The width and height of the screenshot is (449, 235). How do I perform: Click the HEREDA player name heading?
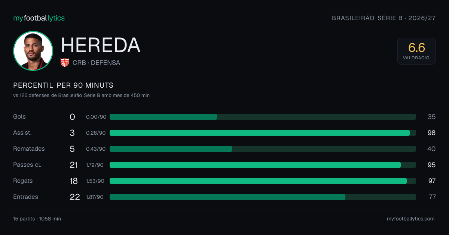pyautogui.click(x=101, y=45)
